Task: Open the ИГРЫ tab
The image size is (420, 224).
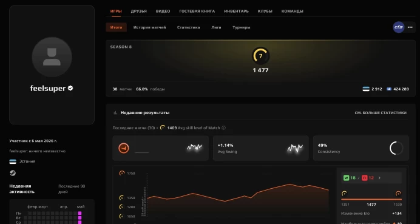Action: [x=116, y=12]
